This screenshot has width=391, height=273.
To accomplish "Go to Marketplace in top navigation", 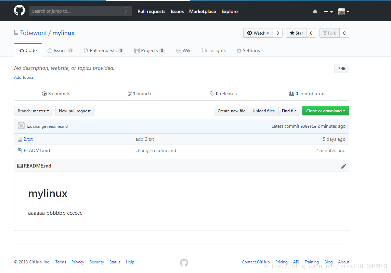I will coord(203,12).
